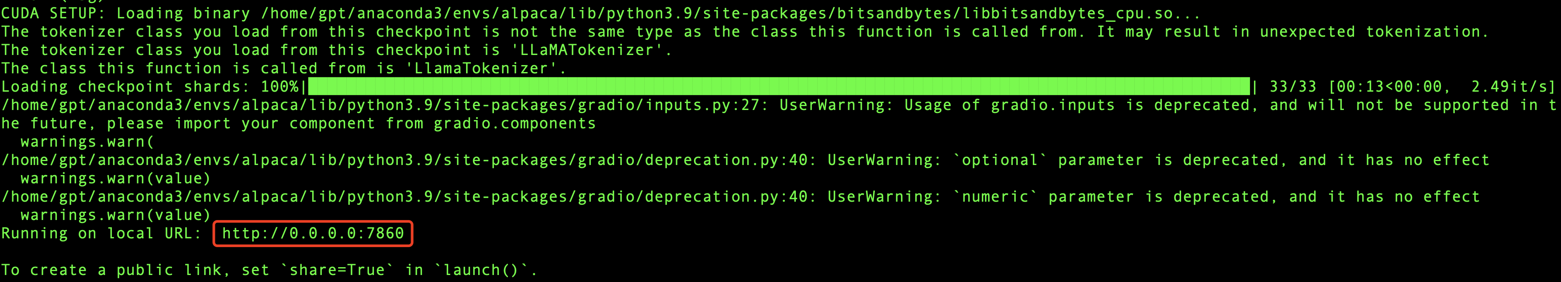Click the 33/33 shard counter
Image resolution: width=1561 pixels, height=282 pixels.
(x=1292, y=86)
